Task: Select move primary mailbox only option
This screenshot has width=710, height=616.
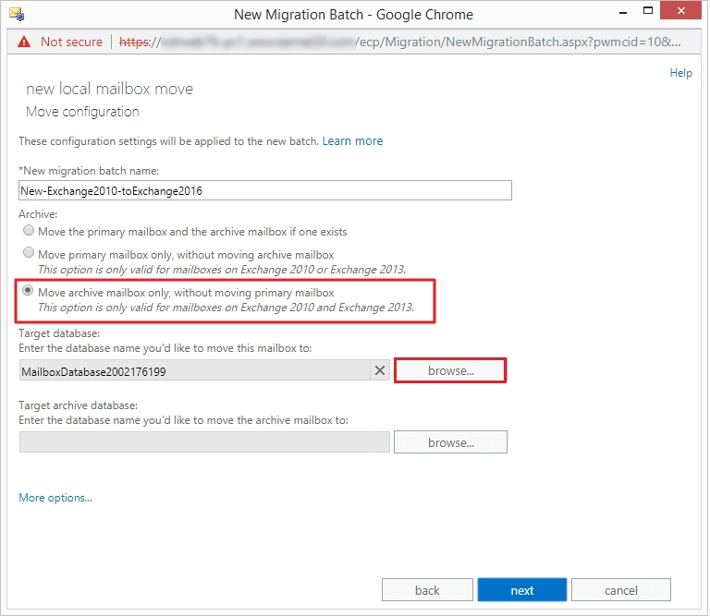Action: point(29,252)
